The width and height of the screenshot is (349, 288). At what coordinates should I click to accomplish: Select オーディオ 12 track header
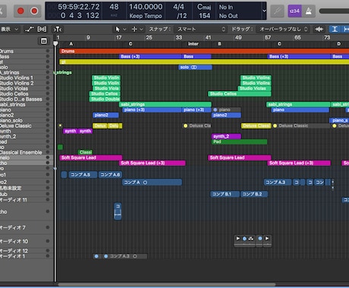coord(27,251)
